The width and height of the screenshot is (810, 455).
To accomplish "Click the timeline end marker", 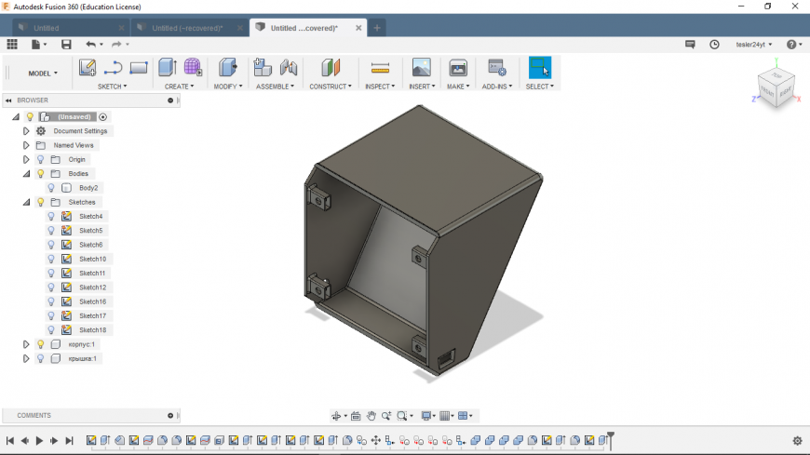I will 612,438.
